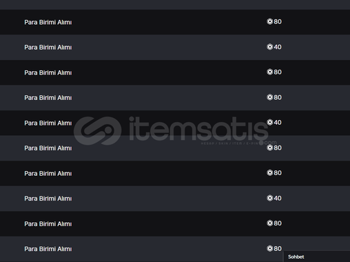
Task: Click the coin icon in the last row
Action: [269, 248]
